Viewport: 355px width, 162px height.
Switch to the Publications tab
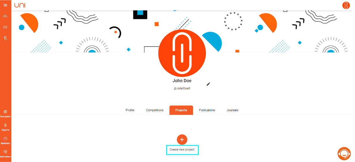207,110
